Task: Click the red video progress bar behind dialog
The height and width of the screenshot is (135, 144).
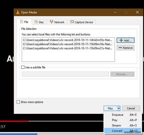Action: [x=14, y=121]
